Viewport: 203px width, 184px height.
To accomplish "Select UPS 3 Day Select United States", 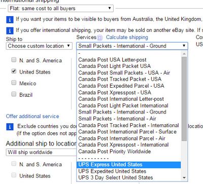I will click(129, 177).
